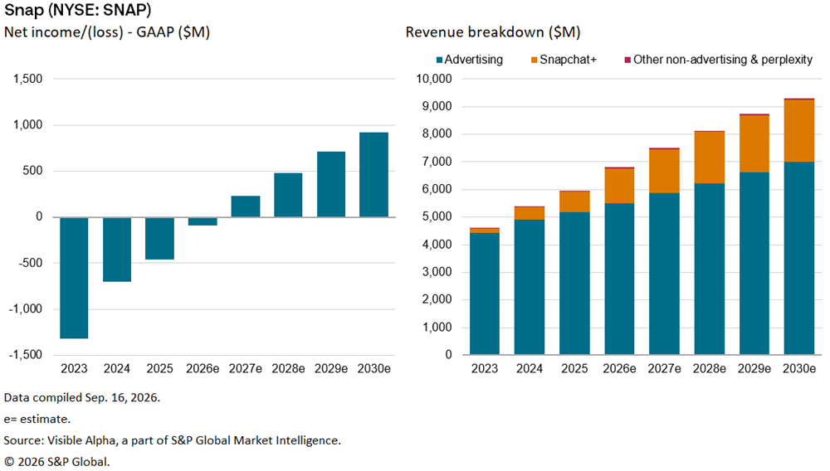Click '2026e' under the net income chart

pyautogui.click(x=203, y=368)
